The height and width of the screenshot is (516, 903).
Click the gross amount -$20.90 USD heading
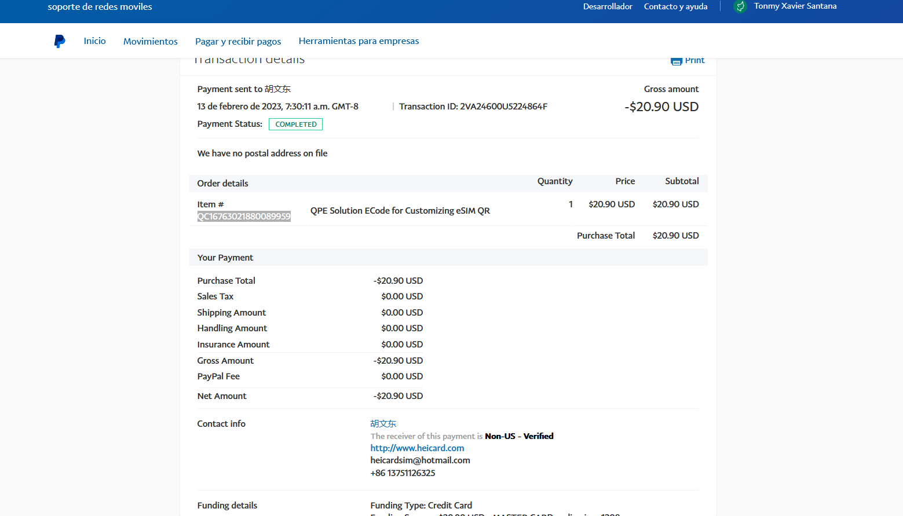pos(661,107)
